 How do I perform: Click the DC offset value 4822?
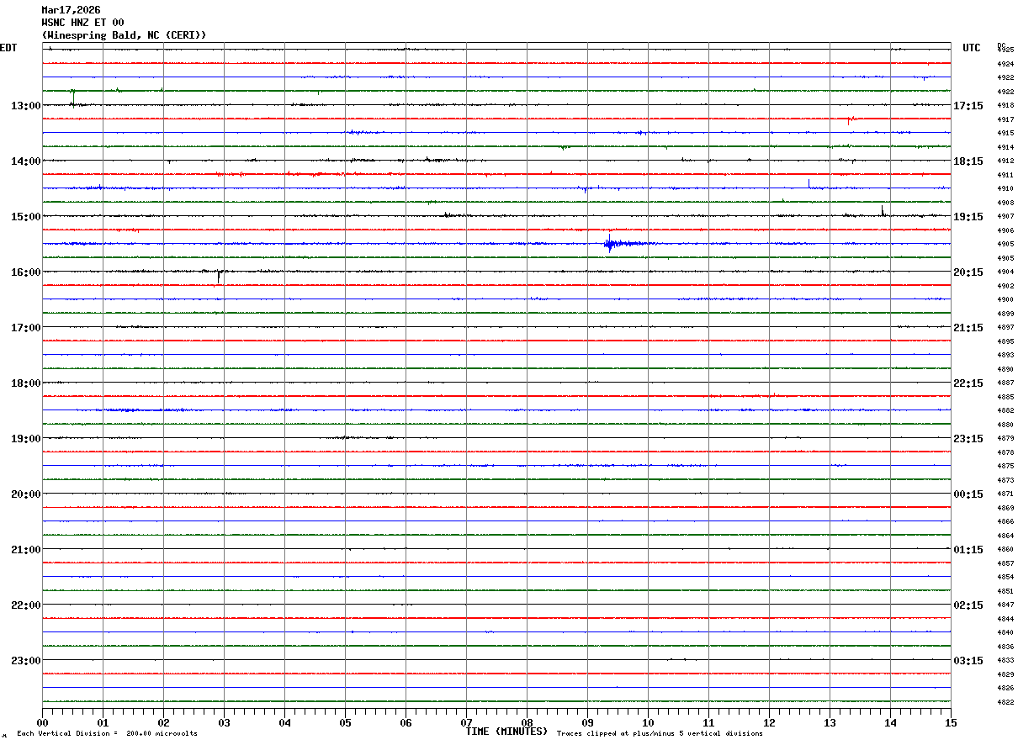click(x=1005, y=702)
